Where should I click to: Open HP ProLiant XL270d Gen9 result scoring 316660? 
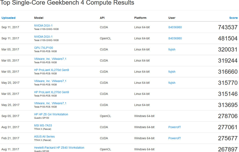coord(51,70)
